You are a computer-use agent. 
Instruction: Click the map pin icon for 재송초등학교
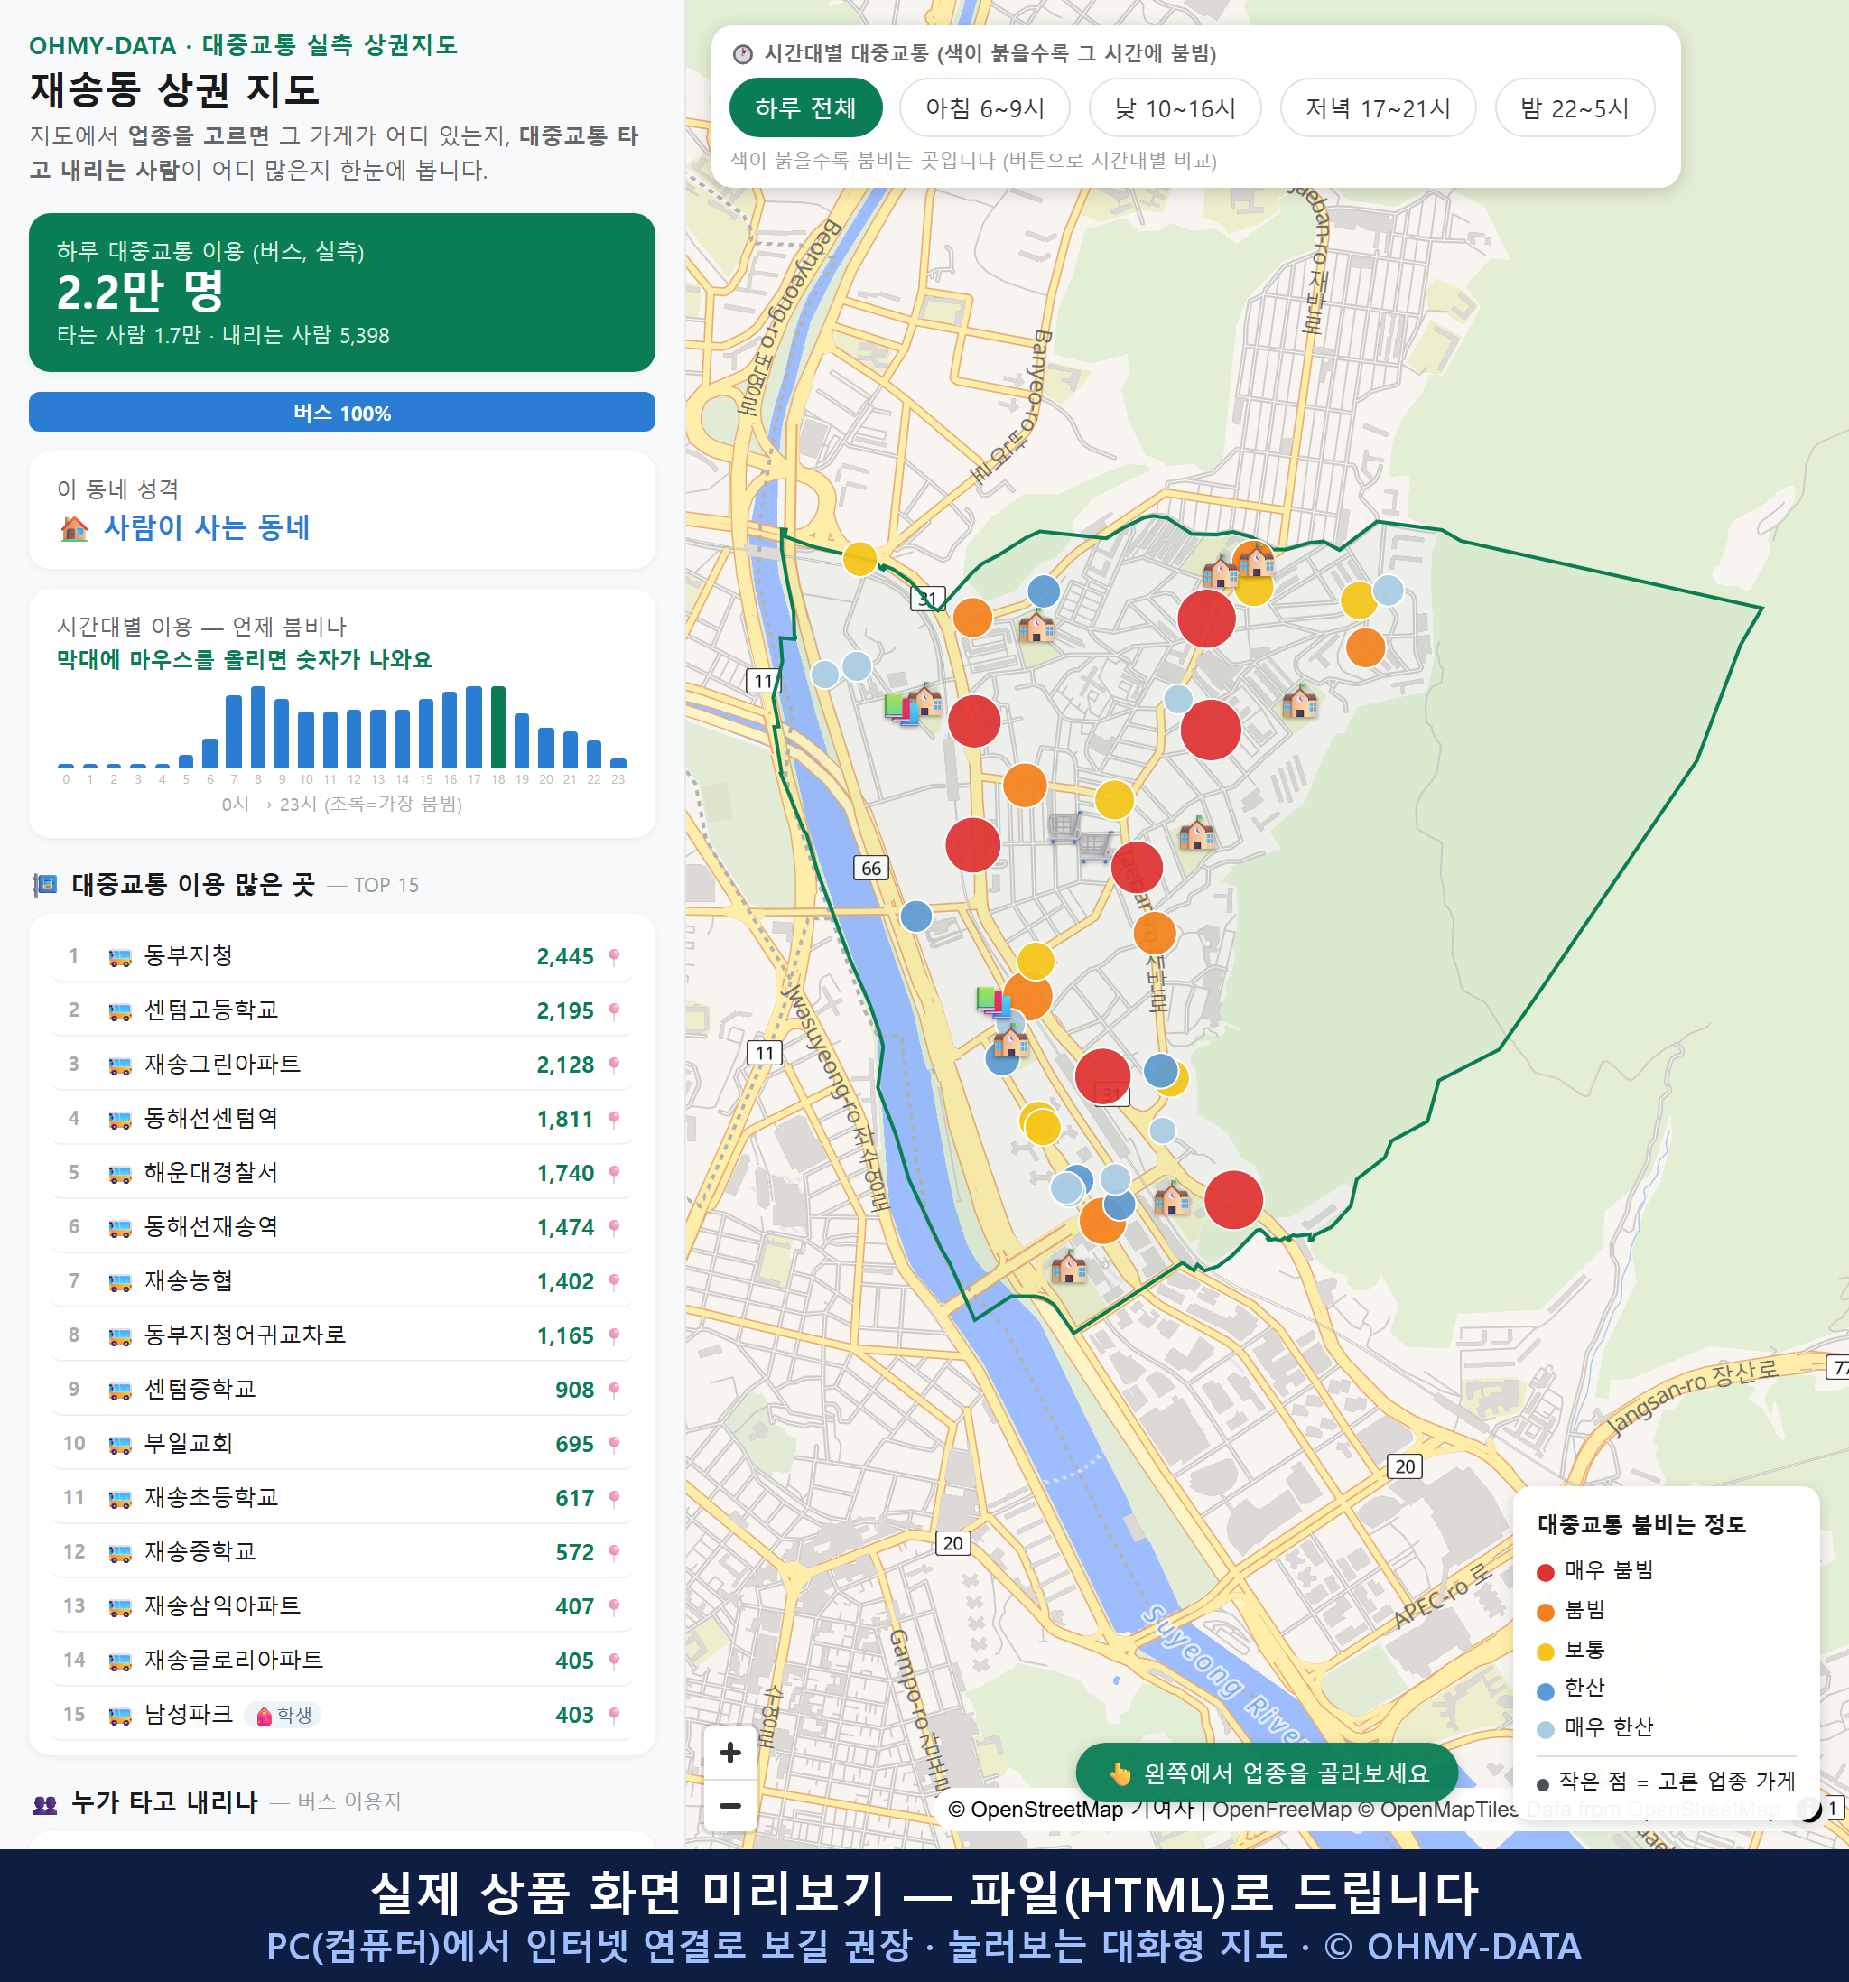tap(614, 1498)
